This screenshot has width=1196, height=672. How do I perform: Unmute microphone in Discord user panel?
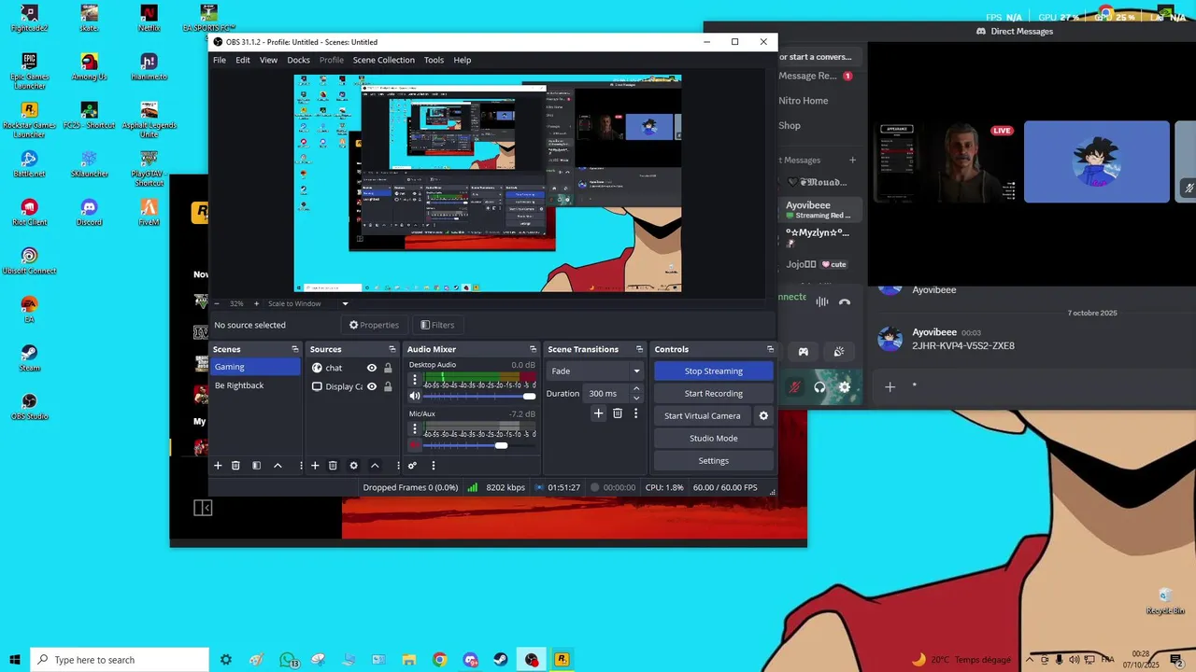click(x=794, y=386)
